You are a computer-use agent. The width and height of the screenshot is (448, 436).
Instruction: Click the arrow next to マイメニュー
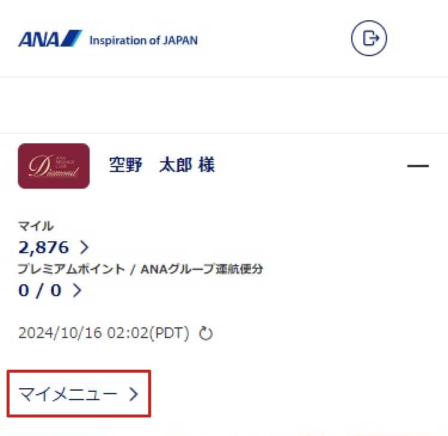(133, 394)
